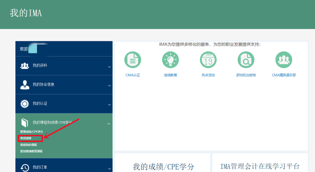
Task: Open the 我的资料 menu label
Action: [x=40, y=65]
